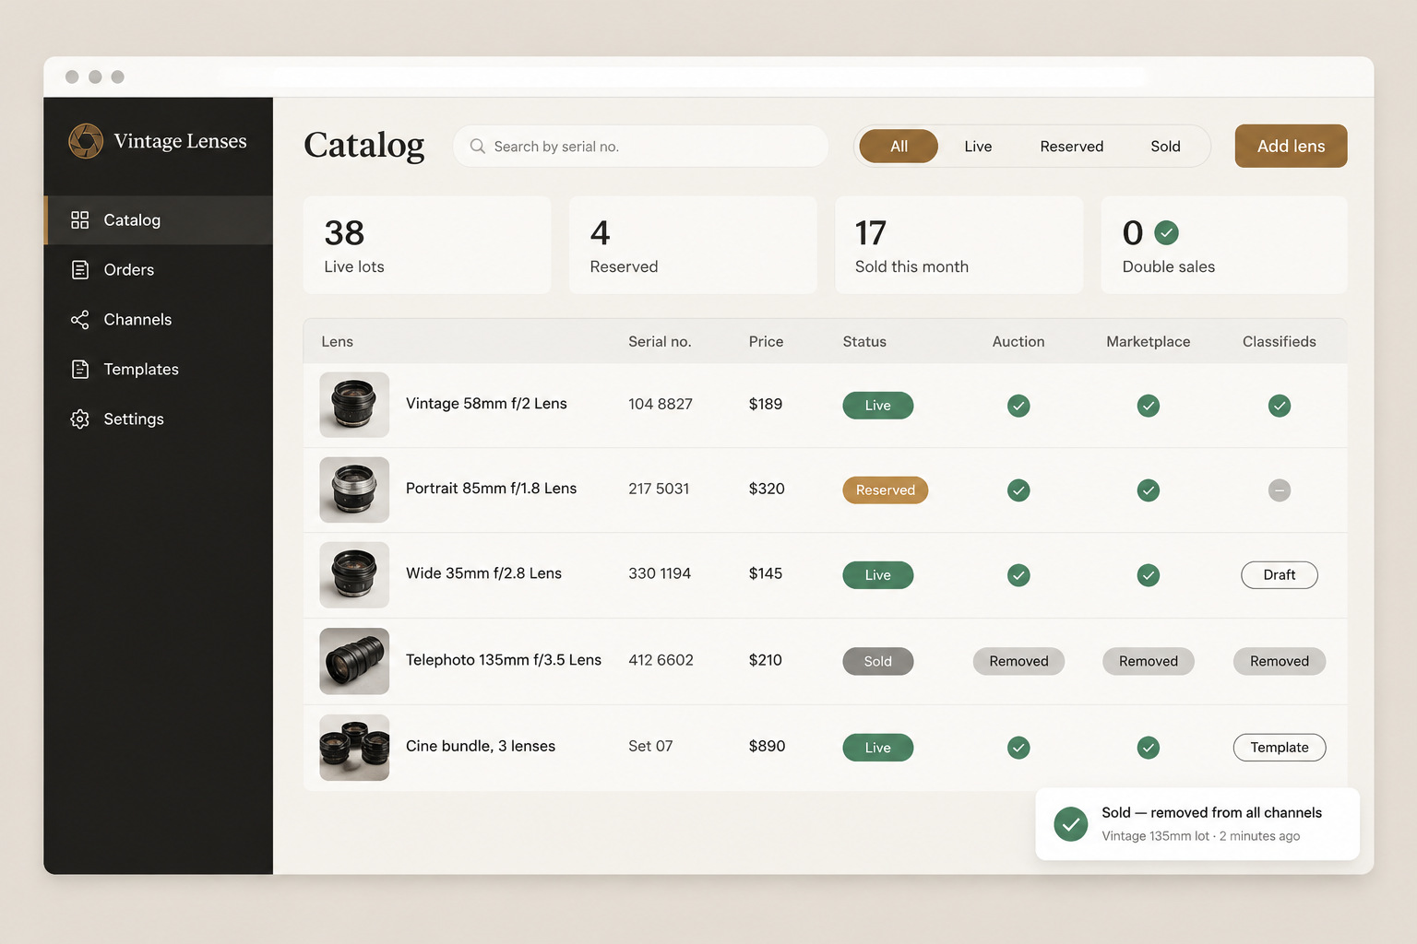Screen dimensions: 1417x944
Task: Click the Channels share icon in sidebar
Action: coord(80,319)
